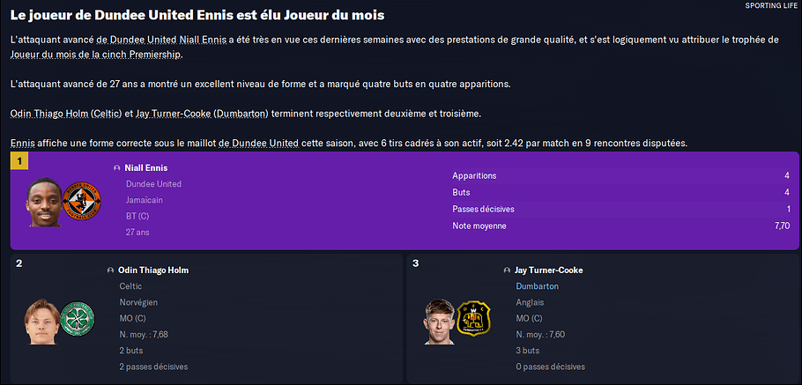Viewport: 802px width, 385px height.
Task: Open the Dumbarton club badge
Action: click(473, 318)
